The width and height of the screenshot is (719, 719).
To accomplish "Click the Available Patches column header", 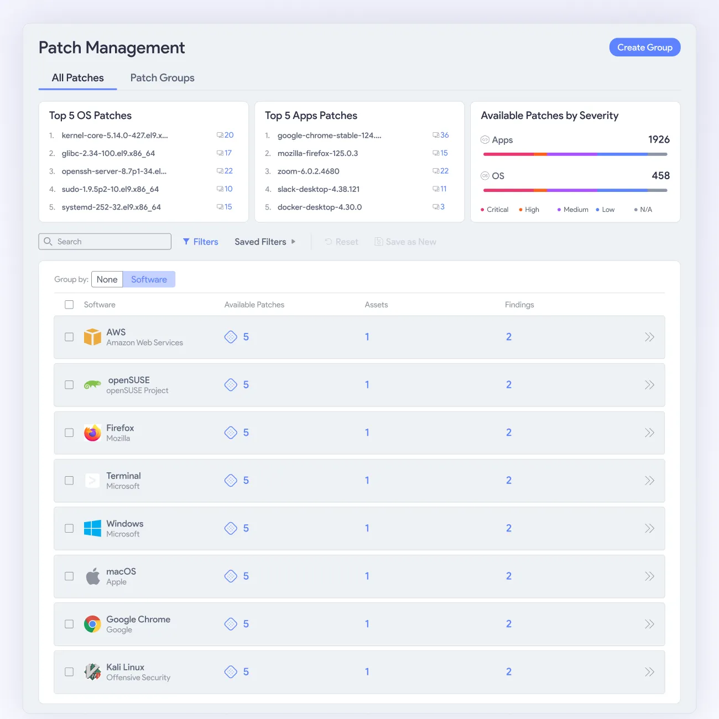I will pyautogui.click(x=254, y=305).
